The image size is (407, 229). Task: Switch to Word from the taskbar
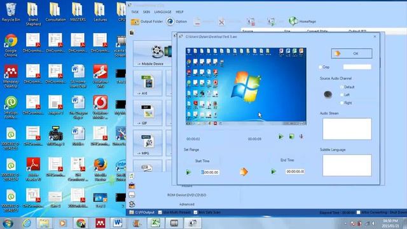118,223
